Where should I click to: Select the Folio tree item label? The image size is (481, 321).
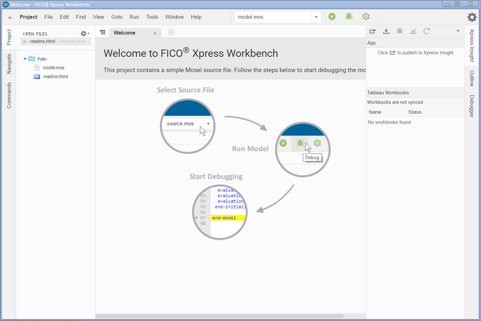point(42,59)
